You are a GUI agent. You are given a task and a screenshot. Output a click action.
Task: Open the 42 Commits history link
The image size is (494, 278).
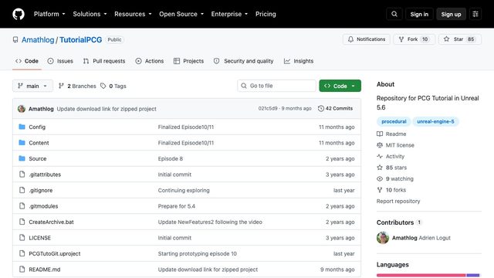point(336,108)
